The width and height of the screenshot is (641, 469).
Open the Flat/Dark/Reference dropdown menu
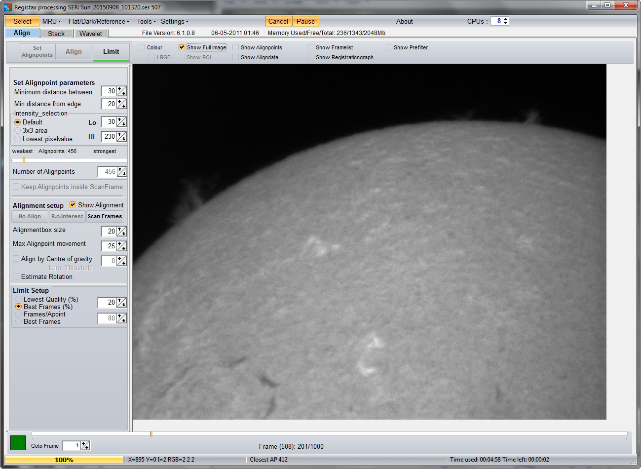click(99, 21)
